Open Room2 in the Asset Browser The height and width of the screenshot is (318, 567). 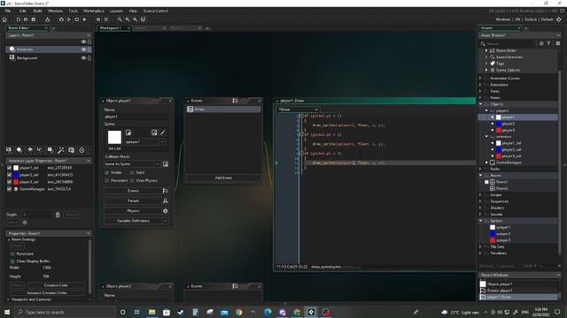pyautogui.click(x=502, y=188)
